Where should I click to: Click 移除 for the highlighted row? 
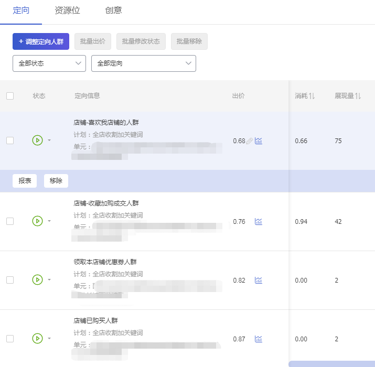click(56, 181)
